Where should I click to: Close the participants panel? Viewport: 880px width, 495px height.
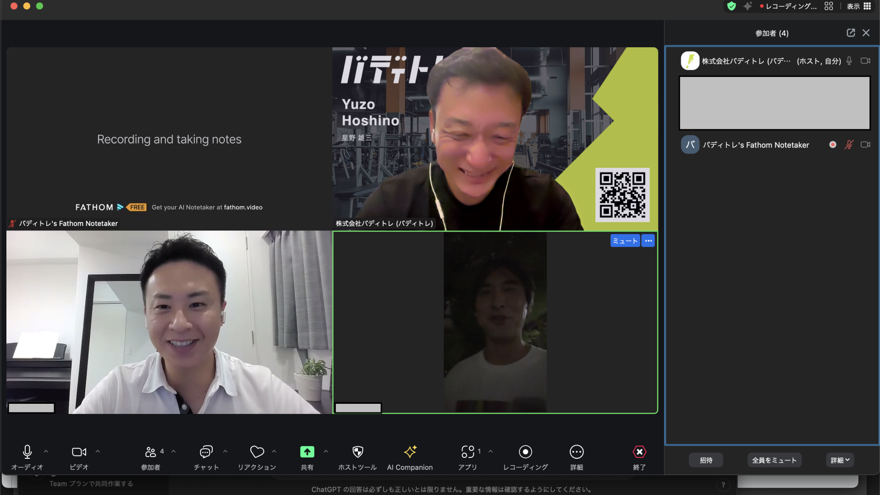866,33
